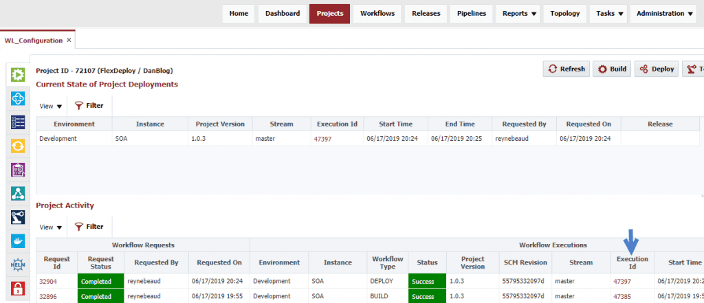This screenshot has width=704, height=303.
Task: Sort by Project Version column header
Action: coord(219,124)
